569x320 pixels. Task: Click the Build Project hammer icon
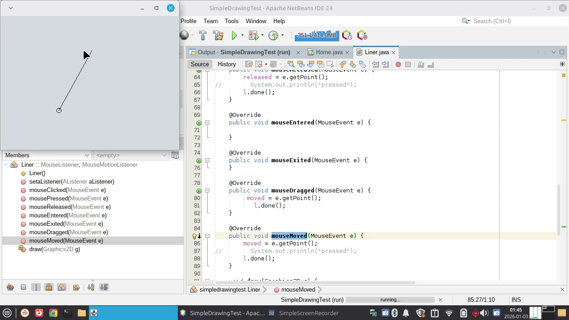[x=203, y=36]
